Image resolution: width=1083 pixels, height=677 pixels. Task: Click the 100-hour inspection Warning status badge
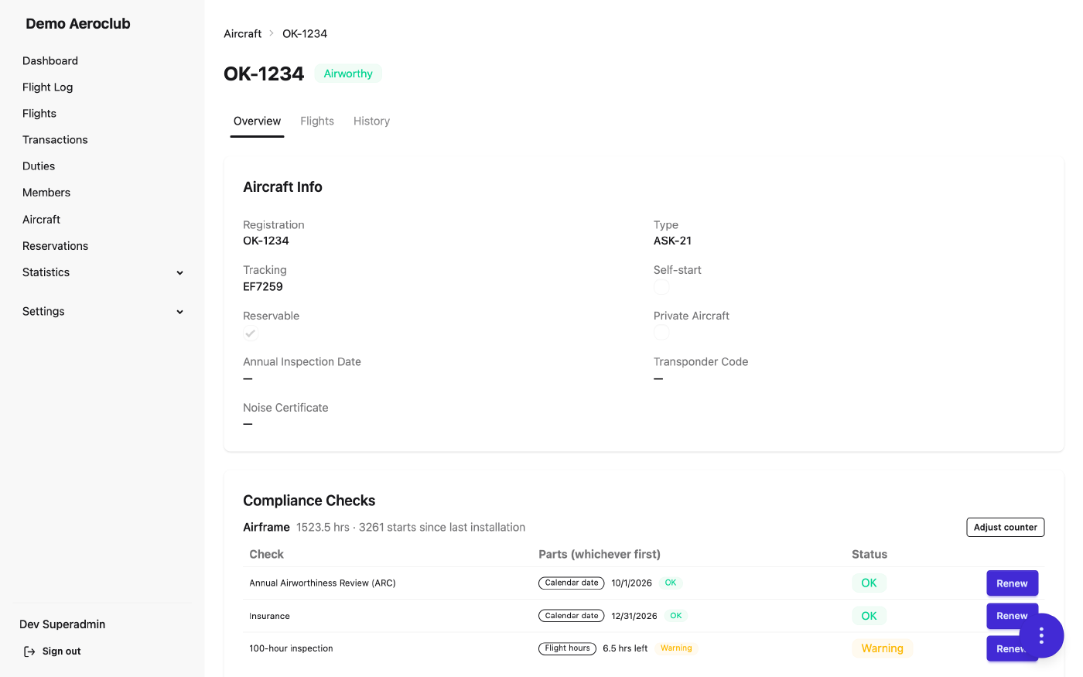point(882,648)
